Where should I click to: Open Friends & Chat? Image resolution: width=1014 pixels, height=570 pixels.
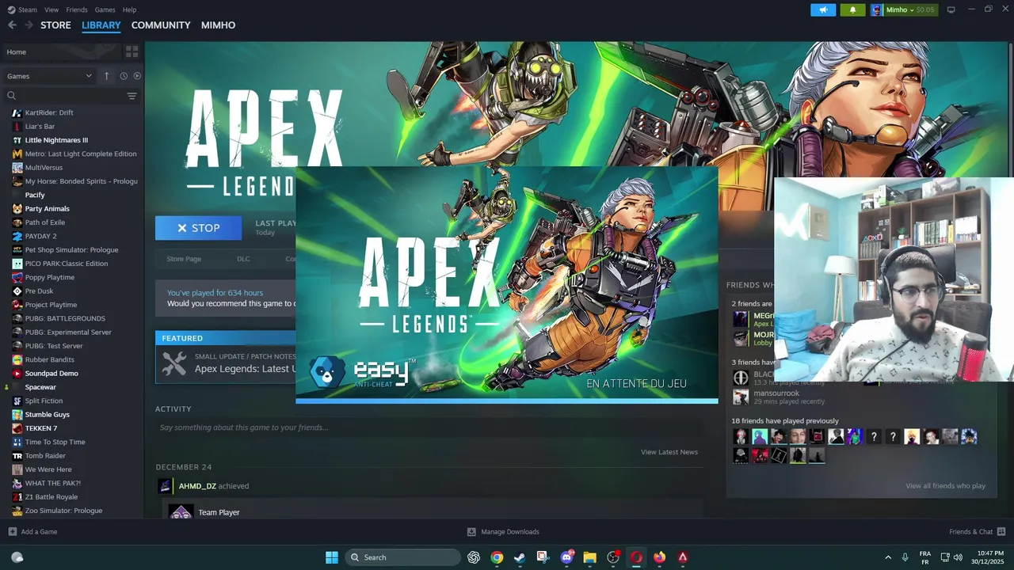pyautogui.click(x=978, y=532)
